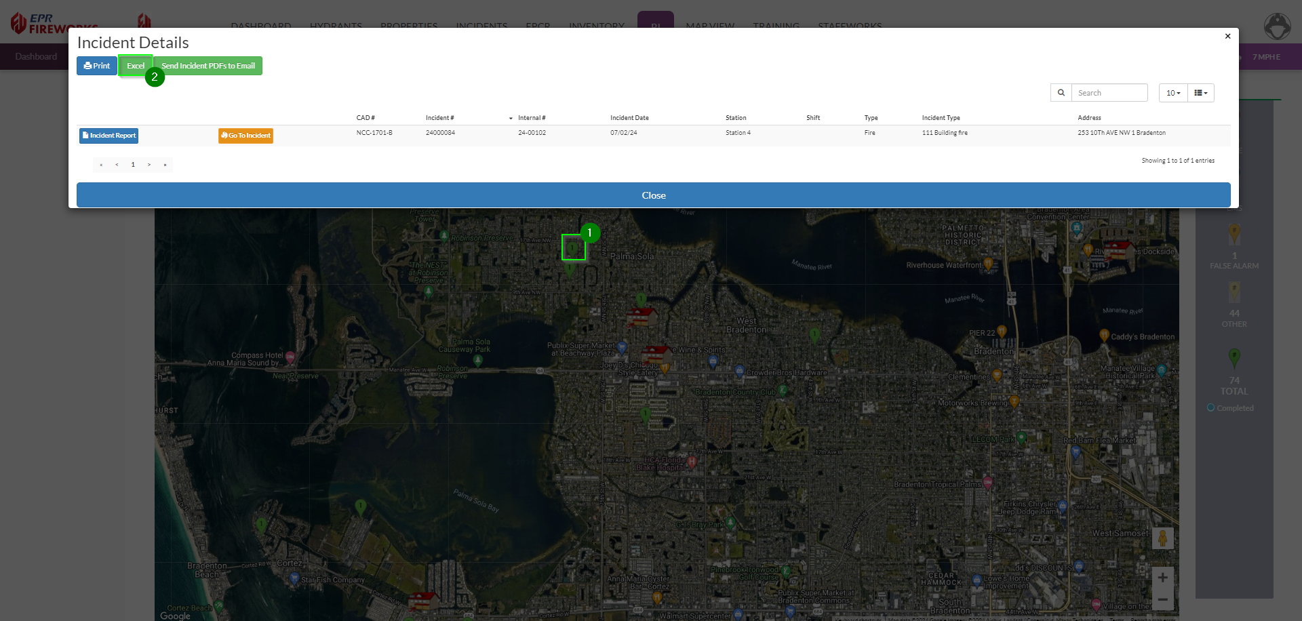Click the magnifier search icon
1302x621 pixels.
tap(1061, 93)
